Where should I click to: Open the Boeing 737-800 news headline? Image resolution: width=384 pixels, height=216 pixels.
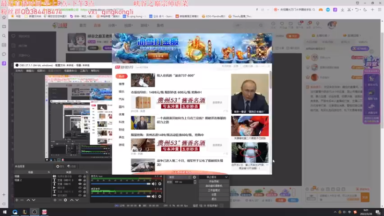(176, 75)
